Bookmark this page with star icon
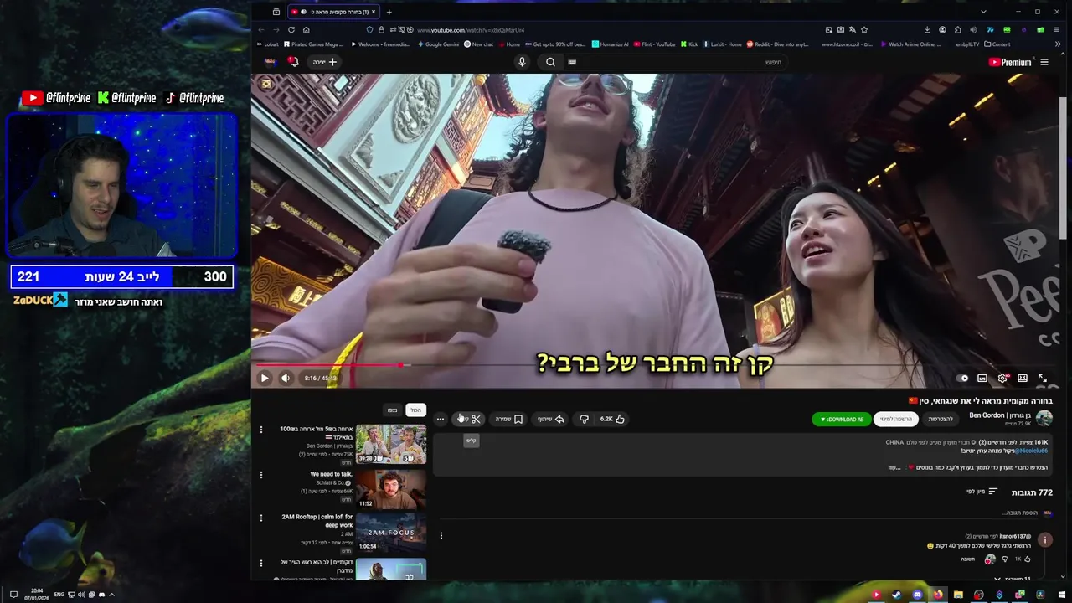This screenshot has width=1072, height=603. click(x=864, y=29)
